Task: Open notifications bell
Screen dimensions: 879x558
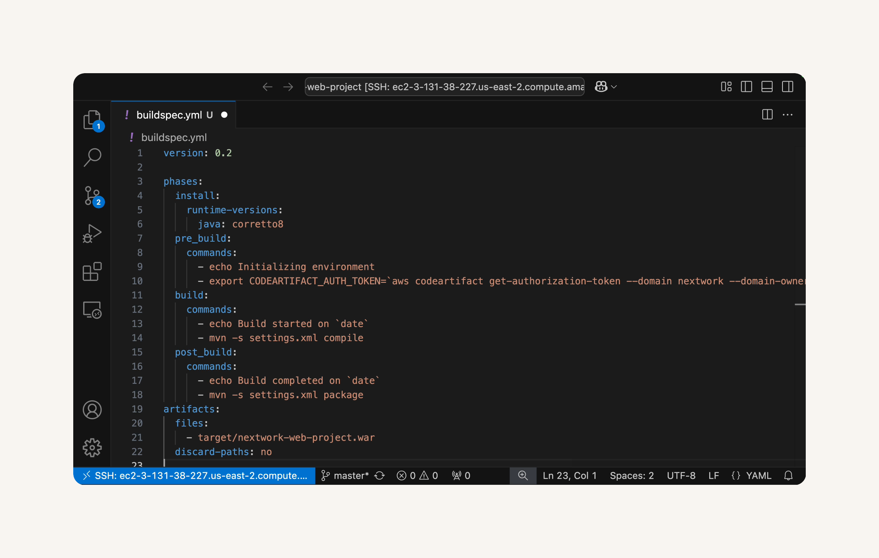Action: tap(788, 476)
